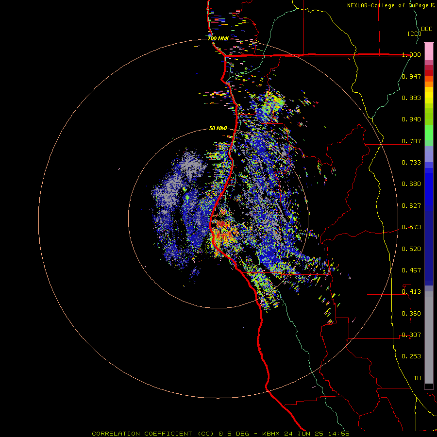Viewport: 437px width, 437px height.
Task: Pick the gray lower color bar segment
Action: point(429,337)
